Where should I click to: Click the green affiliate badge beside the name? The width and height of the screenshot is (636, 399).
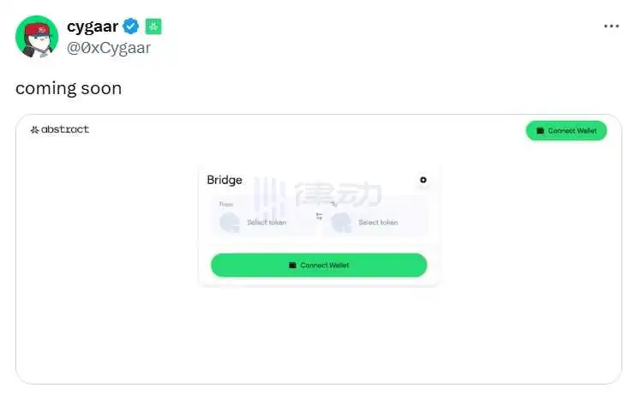tap(153, 27)
